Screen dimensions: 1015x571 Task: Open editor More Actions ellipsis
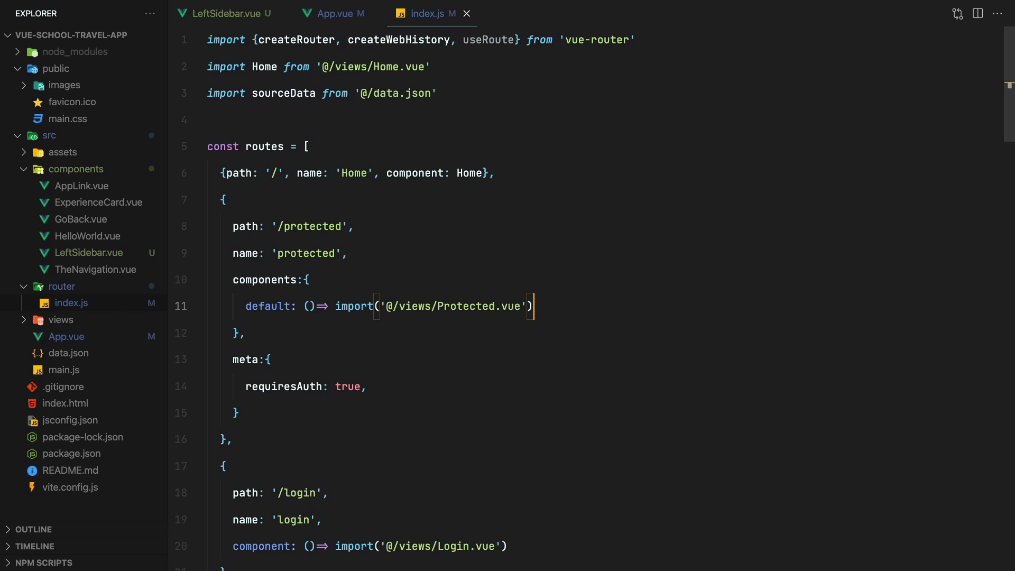(x=997, y=14)
